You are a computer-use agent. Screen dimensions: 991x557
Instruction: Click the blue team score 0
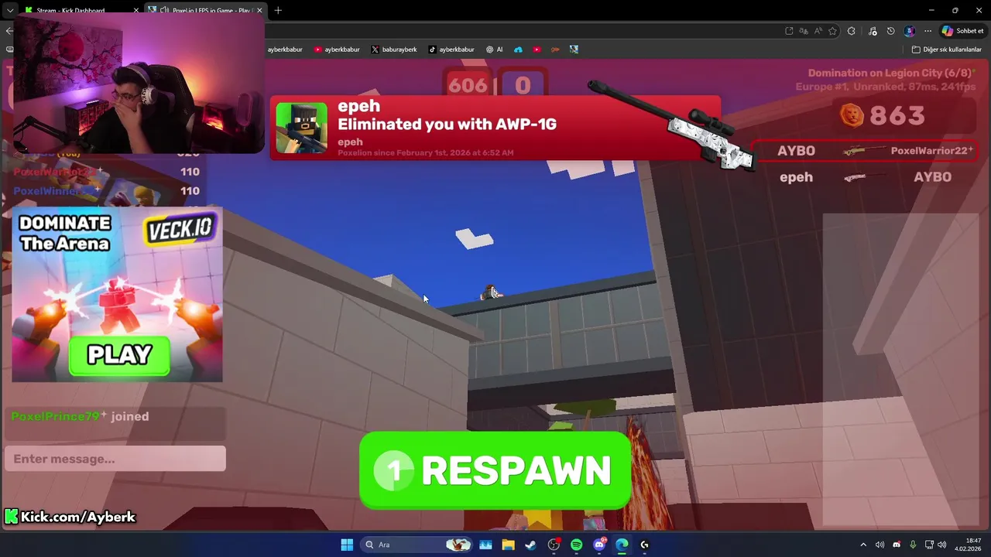click(x=523, y=85)
